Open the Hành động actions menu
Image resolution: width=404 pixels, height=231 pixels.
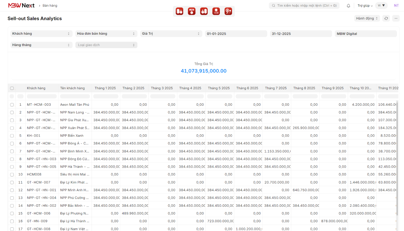pyautogui.click(x=367, y=19)
